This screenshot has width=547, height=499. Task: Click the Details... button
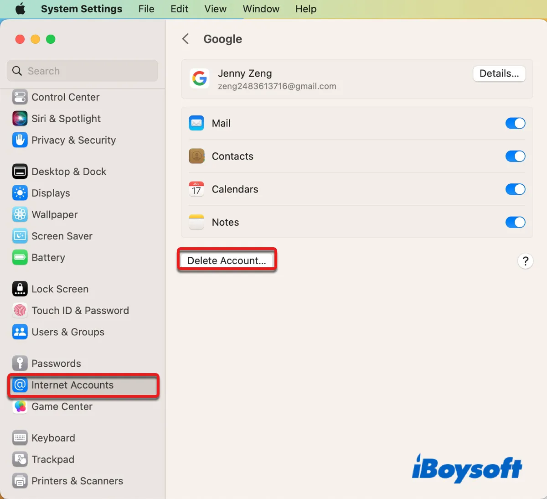coord(499,73)
